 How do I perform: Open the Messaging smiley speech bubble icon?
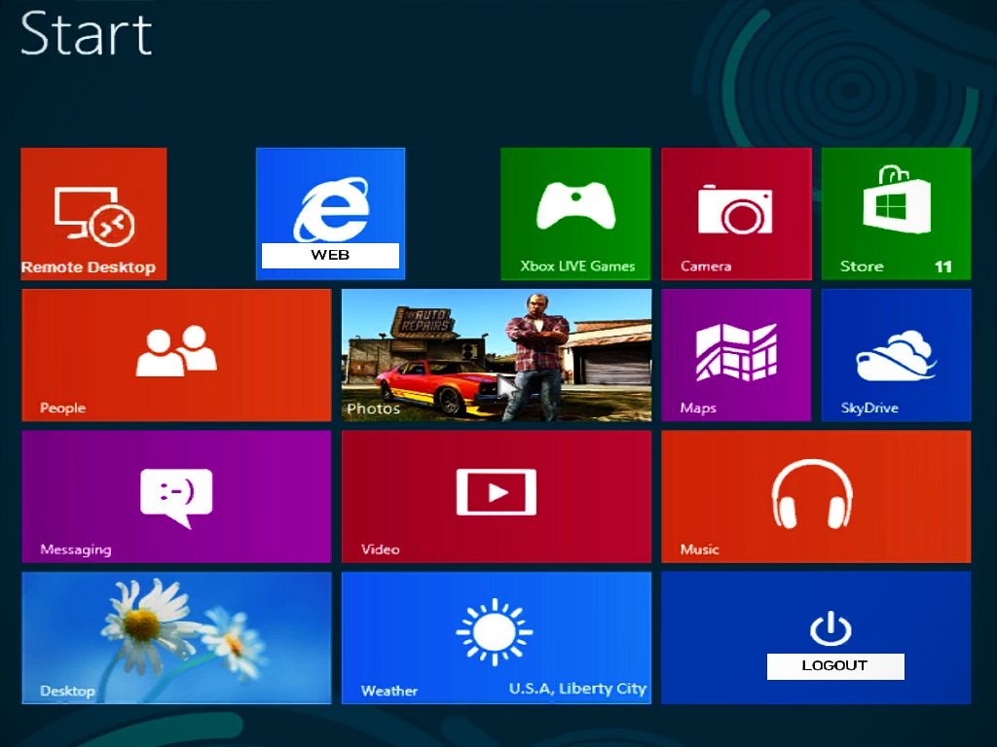[x=176, y=497]
